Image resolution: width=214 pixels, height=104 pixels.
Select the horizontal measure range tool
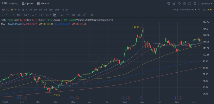click(40, 15)
